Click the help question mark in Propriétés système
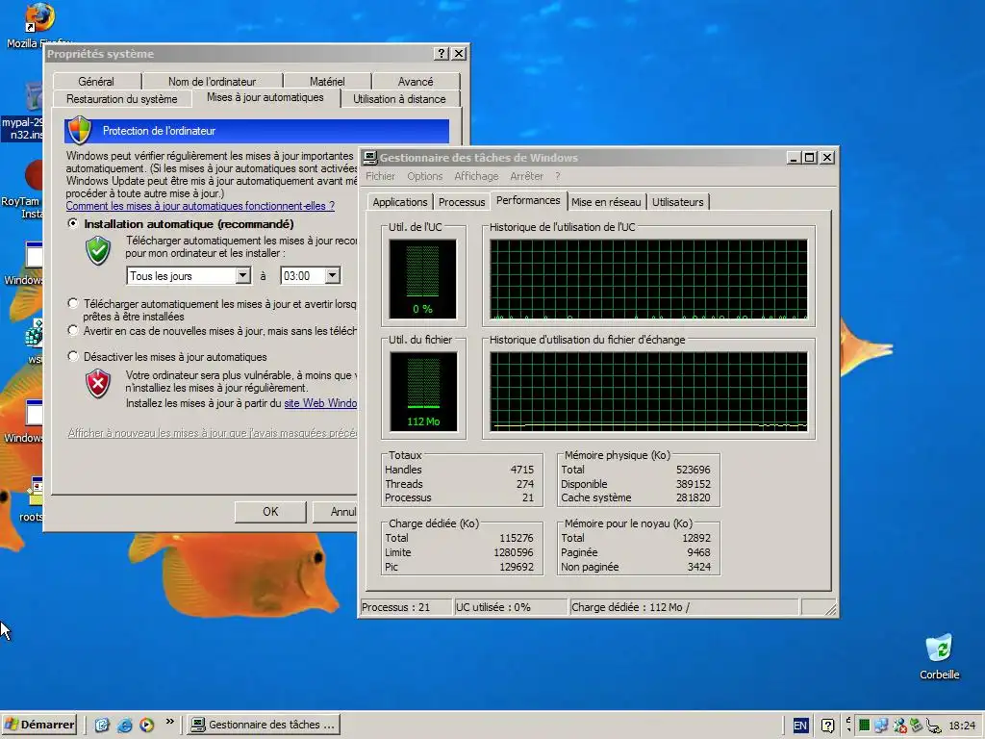 pyautogui.click(x=442, y=54)
